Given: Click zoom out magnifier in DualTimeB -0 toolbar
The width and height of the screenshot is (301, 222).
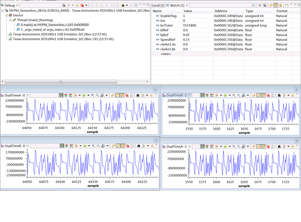Looking at the screenshot, I should (98, 146).
